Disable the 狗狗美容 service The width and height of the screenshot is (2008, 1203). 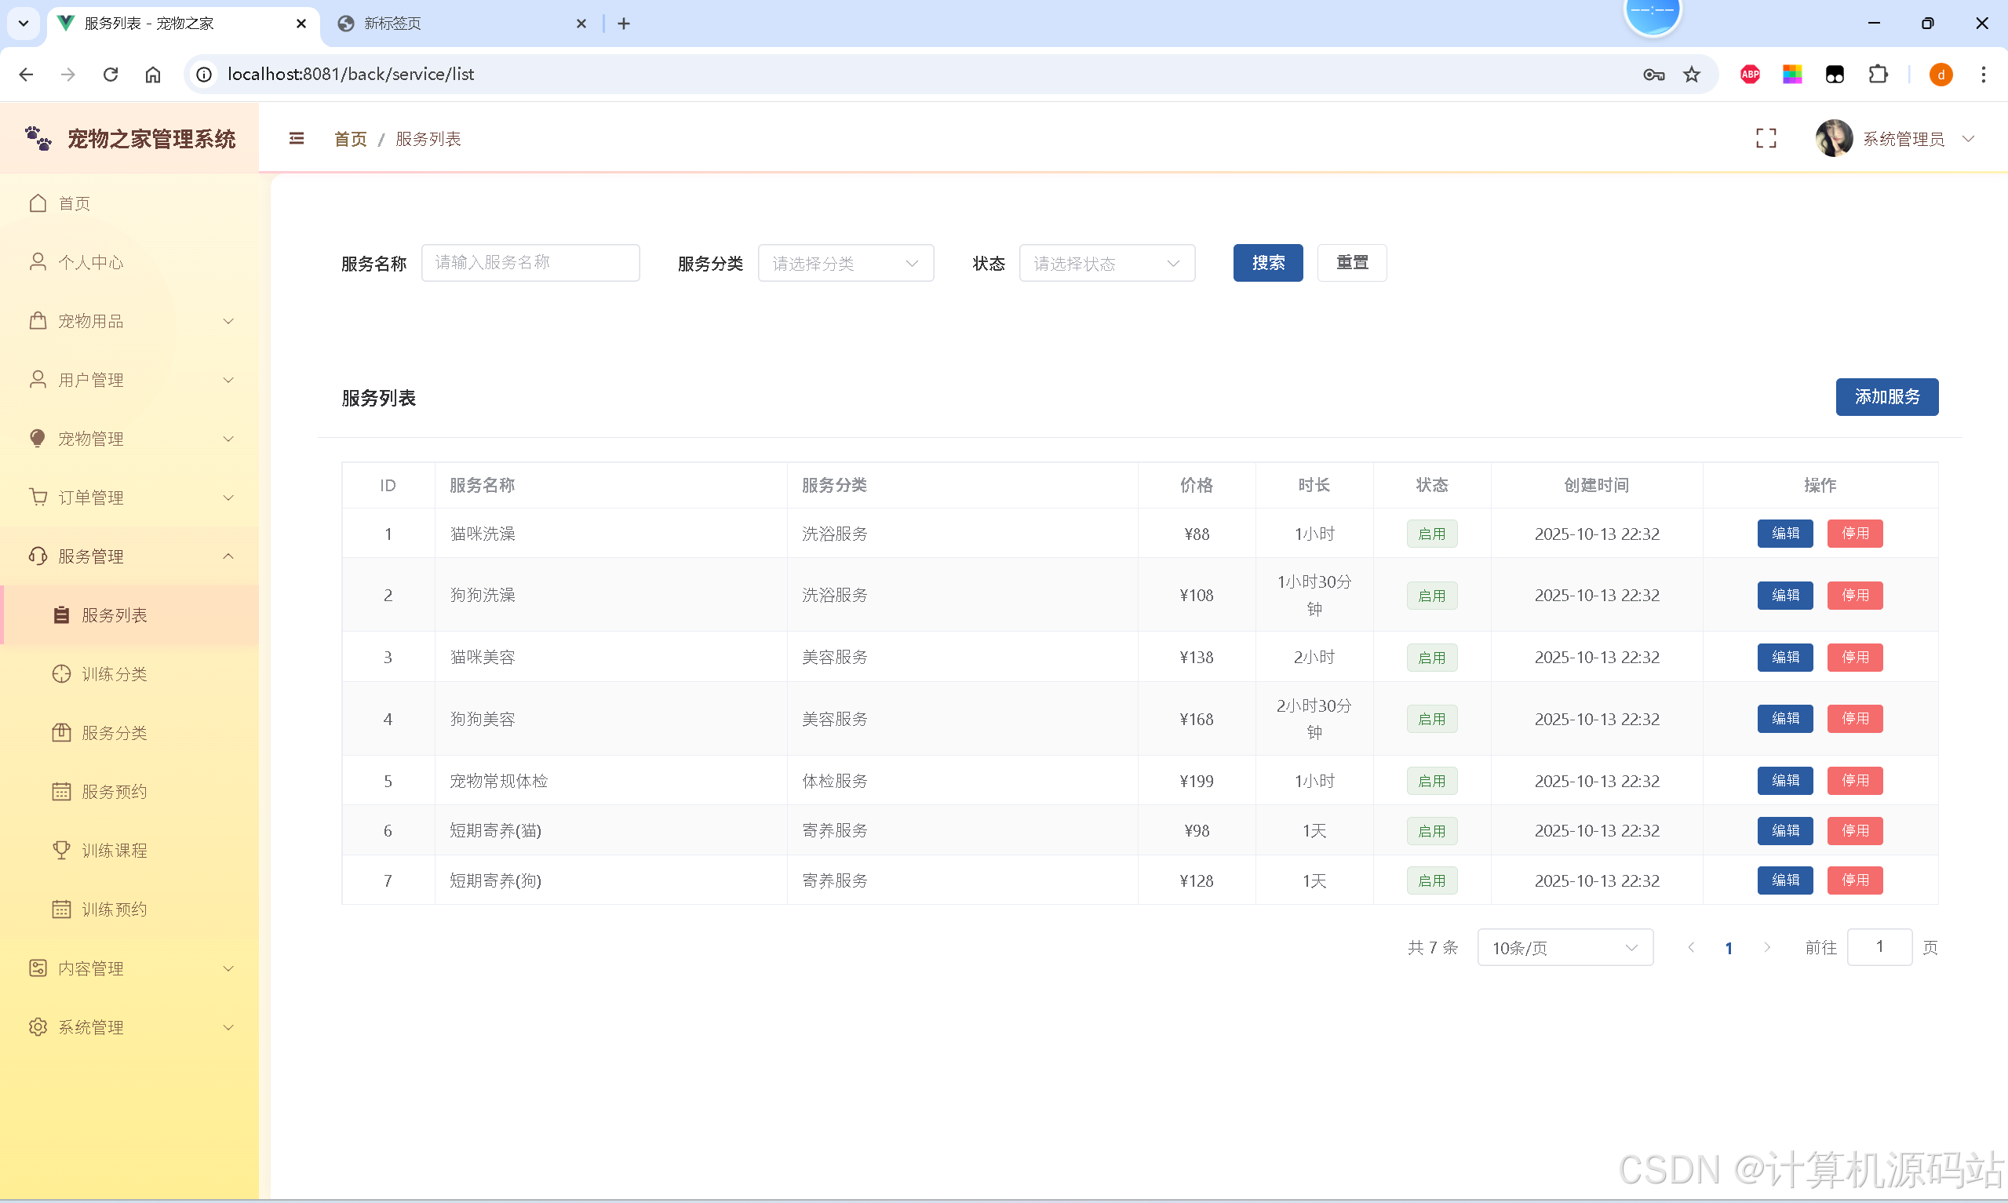click(1854, 718)
